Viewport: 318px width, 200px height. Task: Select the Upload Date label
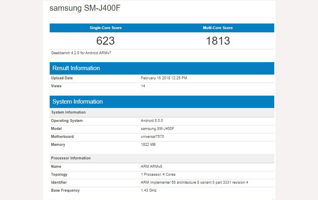pos(62,78)
